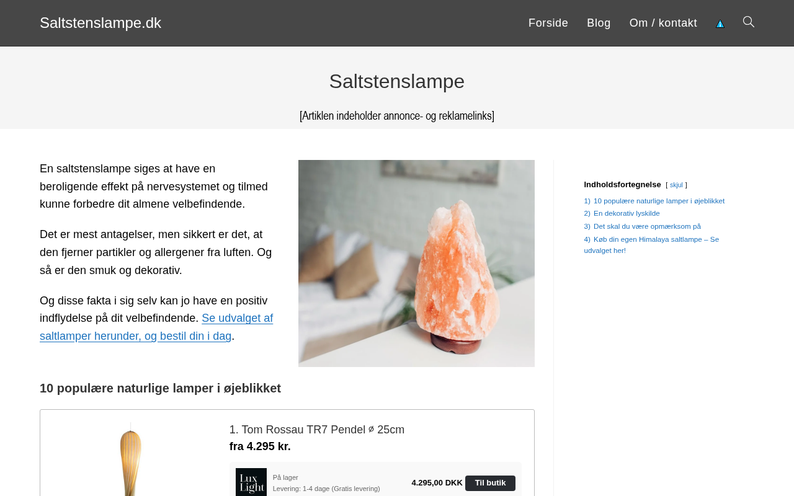794x496 pixels.
Task: Open the Tom Rossau TR7 Pendel title
Action: tap(317, 430)
